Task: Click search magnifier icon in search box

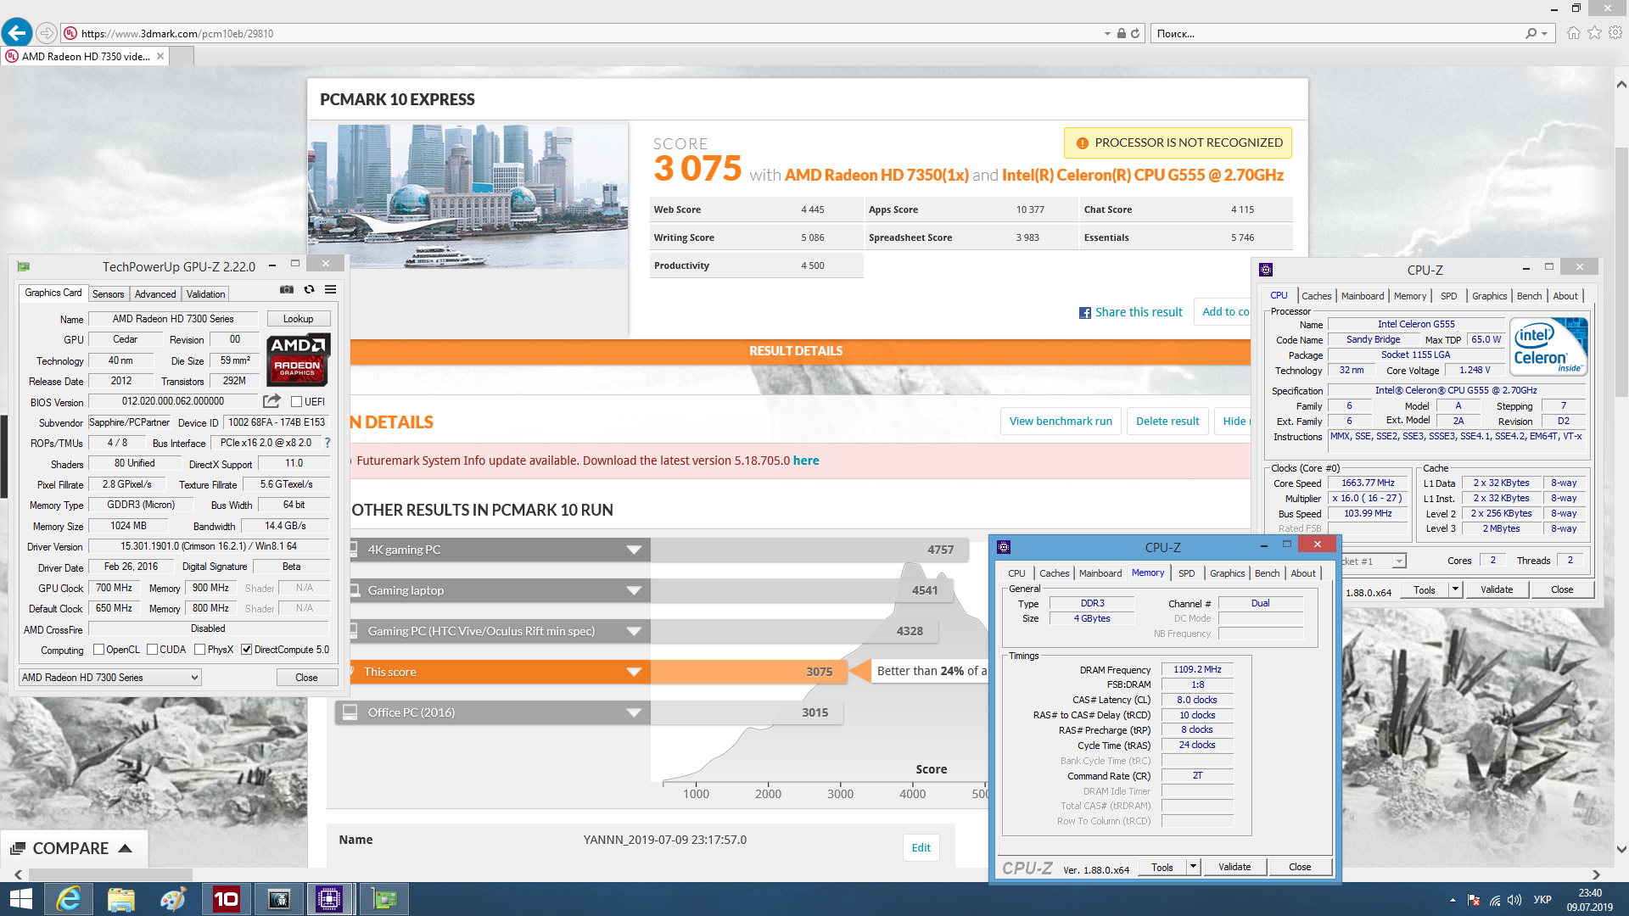Action: [1531, 33]
